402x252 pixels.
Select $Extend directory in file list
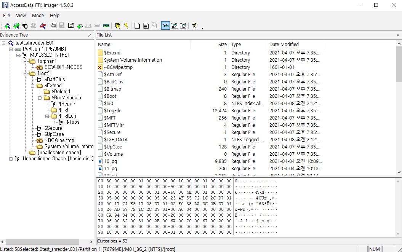pyautogui.click(x=112, y=53)
